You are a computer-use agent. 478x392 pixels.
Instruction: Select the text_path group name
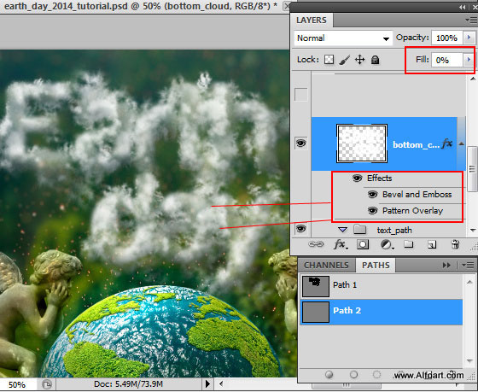[x=394, y=230]
